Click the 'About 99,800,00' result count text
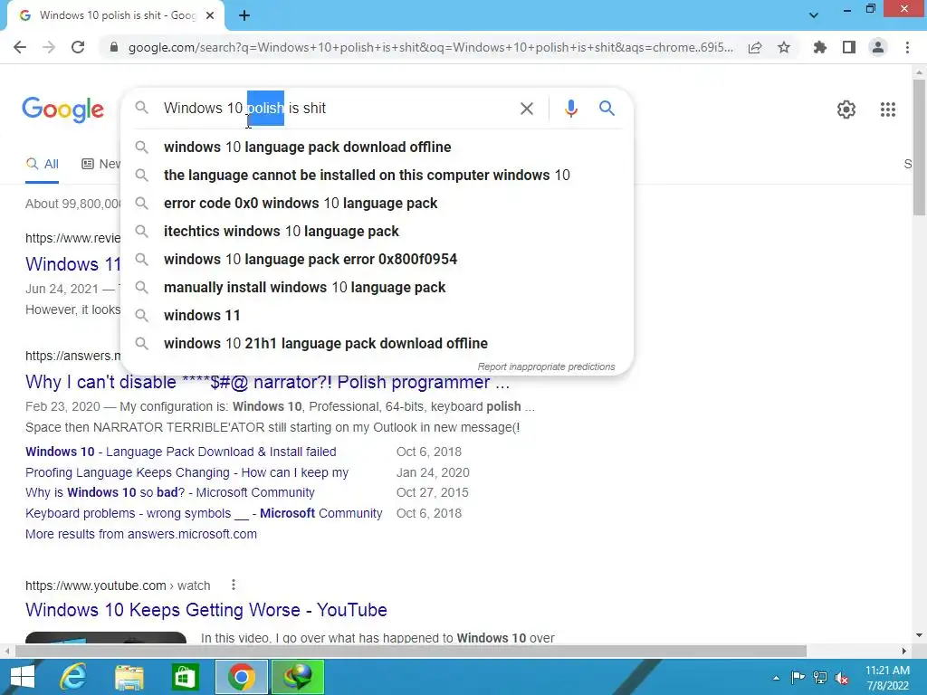Image resolution: width=927 pixels, height=695 pixels. tap(72, 204)
